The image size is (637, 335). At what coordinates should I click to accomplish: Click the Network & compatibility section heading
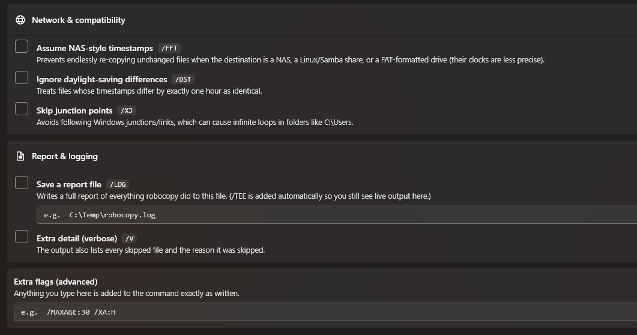click(79, 20)
